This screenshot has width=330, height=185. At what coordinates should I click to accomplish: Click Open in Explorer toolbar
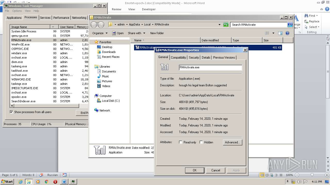tap(118, 33)
